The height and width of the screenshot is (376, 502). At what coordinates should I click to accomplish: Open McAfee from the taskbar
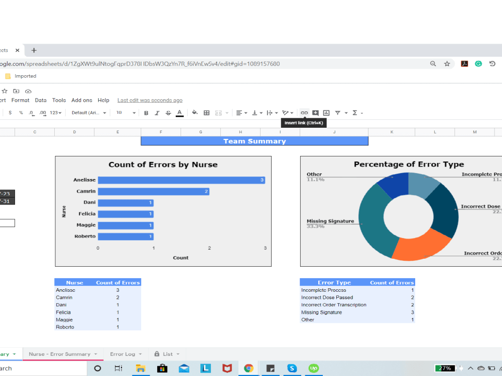click(x=227, y=368)
